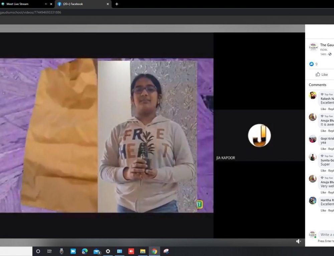
Task: Unmute the video using the speaker icon
Action: (298, 241)
